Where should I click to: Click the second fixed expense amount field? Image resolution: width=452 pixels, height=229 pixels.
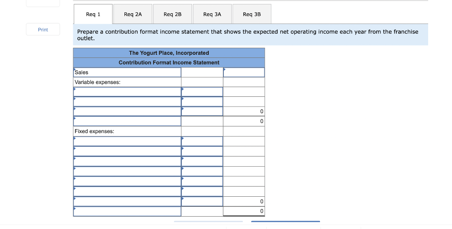point(202,151)
